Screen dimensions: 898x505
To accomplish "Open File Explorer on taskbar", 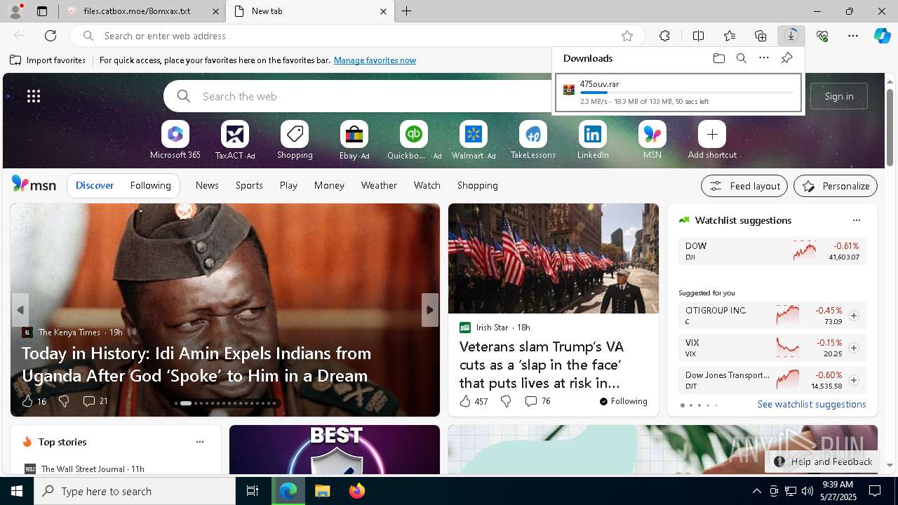I will [322, 491].
